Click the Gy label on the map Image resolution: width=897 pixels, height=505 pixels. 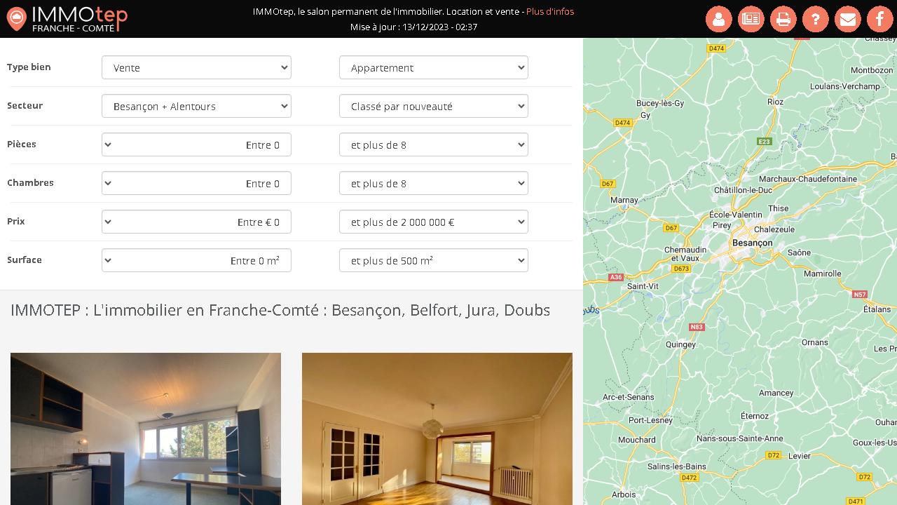coord(645,115)
